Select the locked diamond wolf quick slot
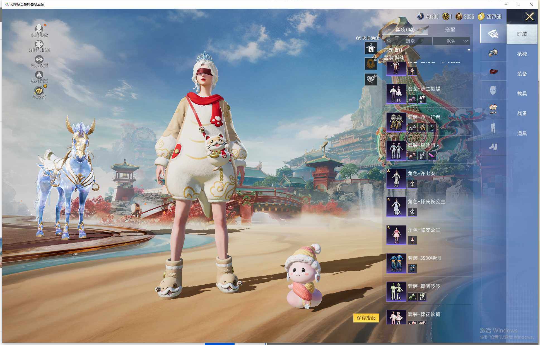This screenshot has height=345, width=540. click(371, 79)
